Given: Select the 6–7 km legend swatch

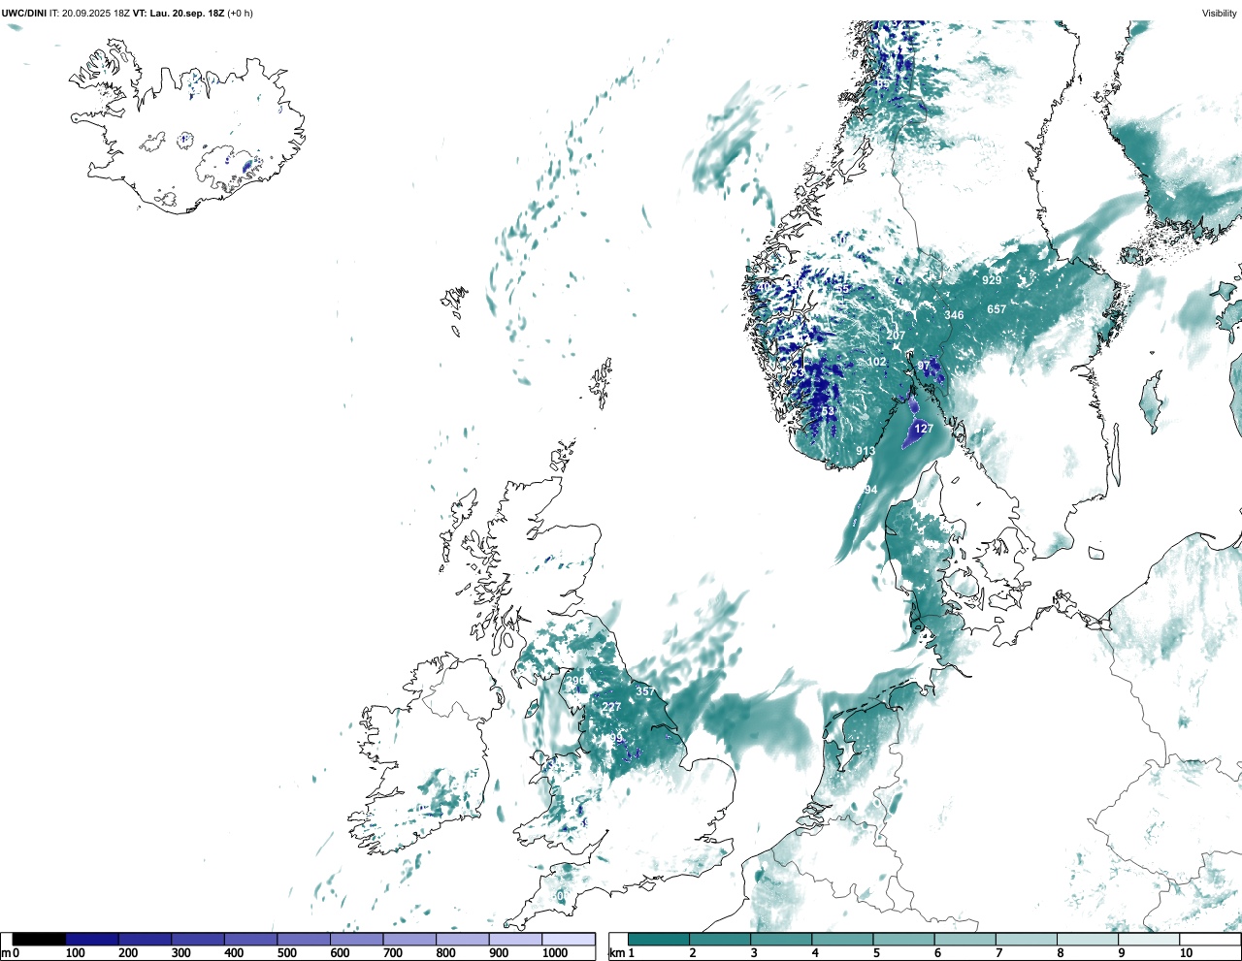Looking at the screenshot, I should (x=965, y=940).
